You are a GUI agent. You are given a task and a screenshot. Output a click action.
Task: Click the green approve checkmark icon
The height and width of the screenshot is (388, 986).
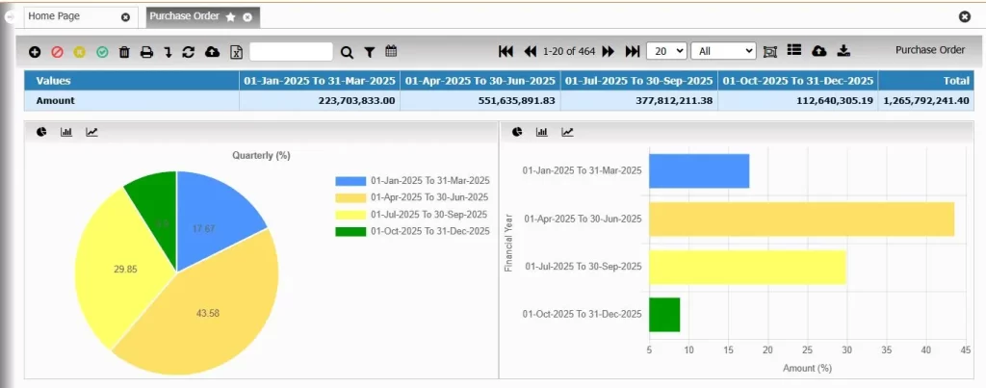click(102, 51)
